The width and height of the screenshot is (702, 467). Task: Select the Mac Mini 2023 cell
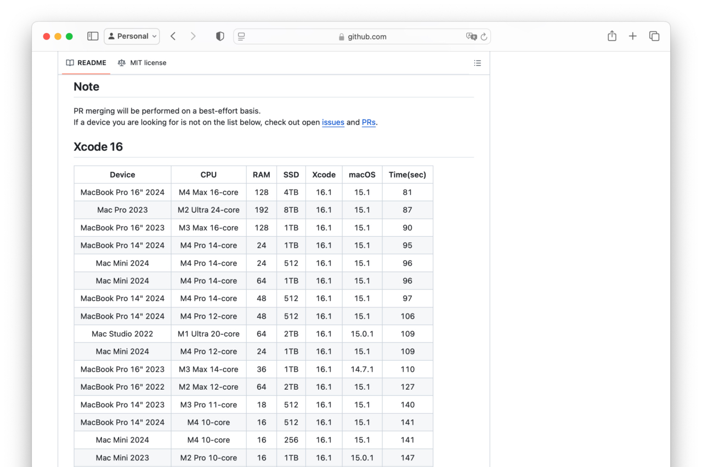point(122,458)
